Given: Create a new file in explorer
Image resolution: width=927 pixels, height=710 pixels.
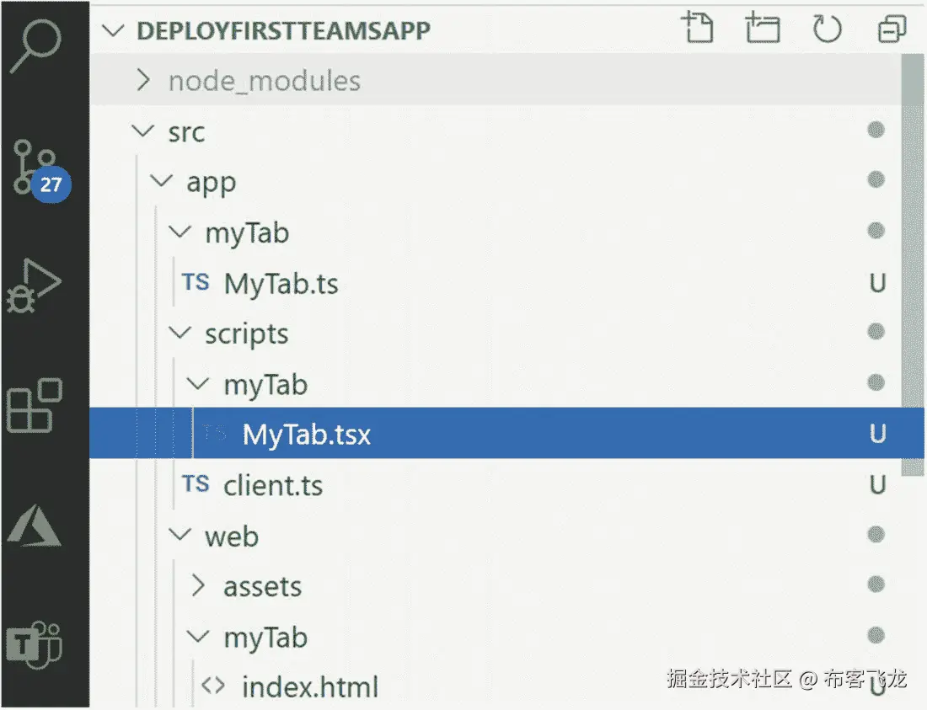Looking at the screenshot, I should [696, 30].
